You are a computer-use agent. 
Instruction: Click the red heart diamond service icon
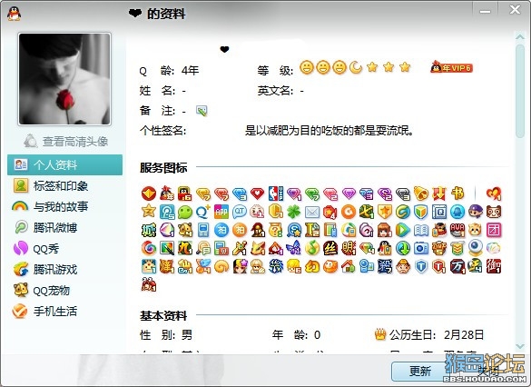tap(258, 193)
